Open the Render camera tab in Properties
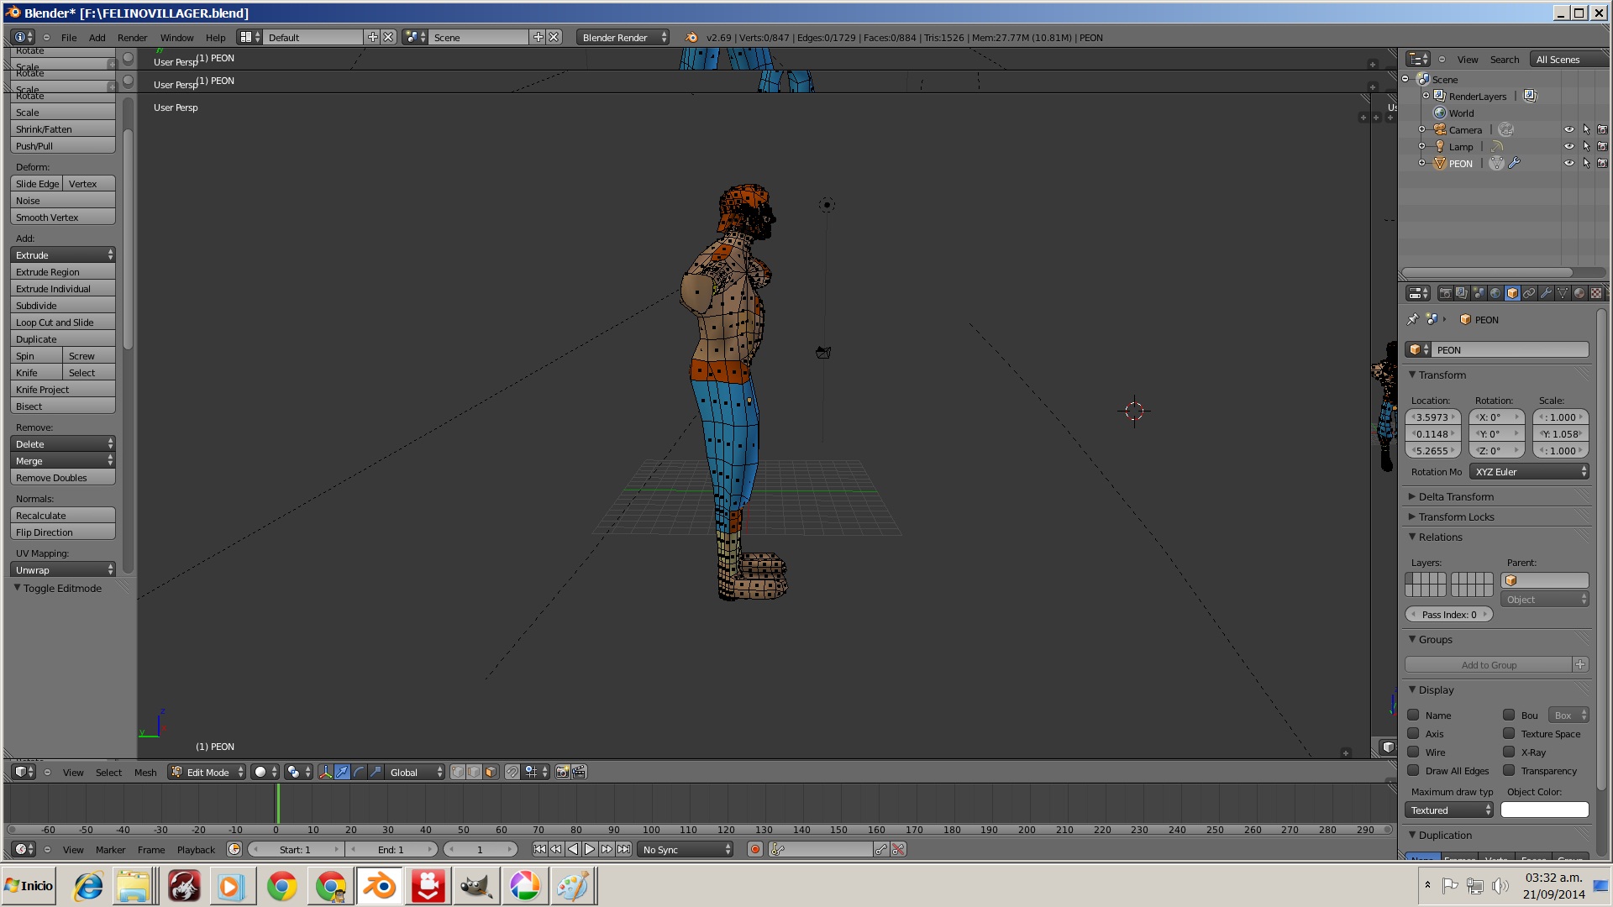This screenshot has height=907, width=1613. coord(1445,293)
